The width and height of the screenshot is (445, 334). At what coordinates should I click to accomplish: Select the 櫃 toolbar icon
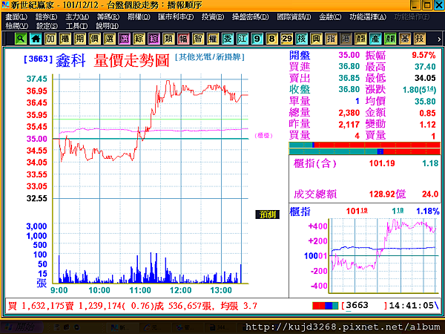[65, 39]
